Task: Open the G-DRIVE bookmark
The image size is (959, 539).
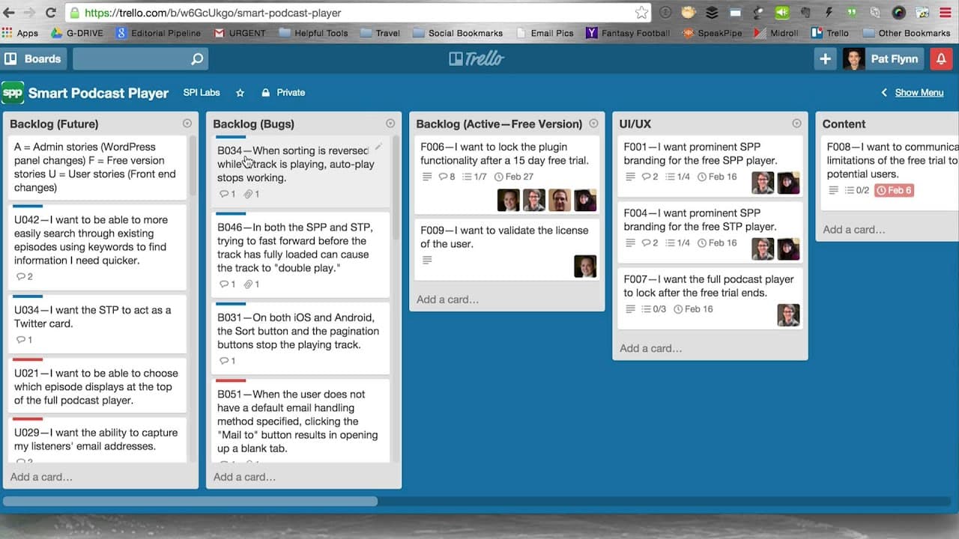Action: (79, 33)
